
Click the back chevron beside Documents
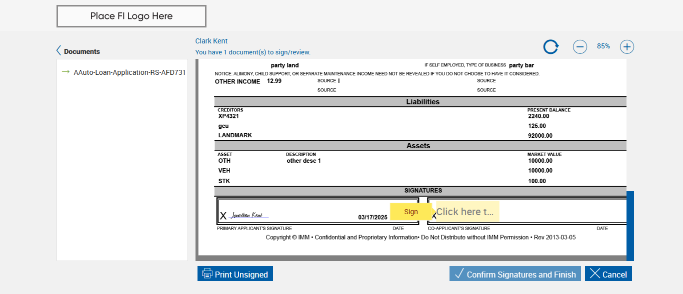pyautogui.click(x=59, y=51)
